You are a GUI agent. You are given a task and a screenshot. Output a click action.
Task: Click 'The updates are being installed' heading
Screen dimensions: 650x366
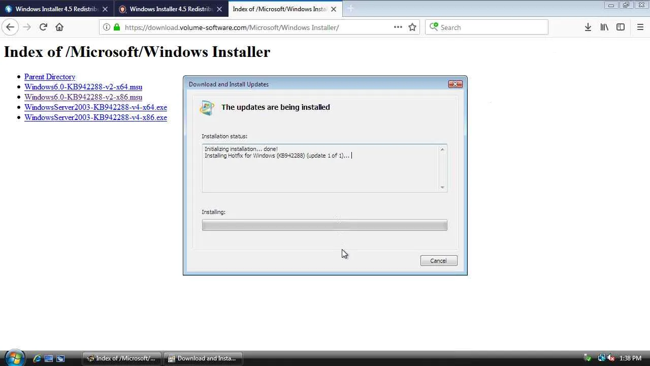click(x=276, y=107)
